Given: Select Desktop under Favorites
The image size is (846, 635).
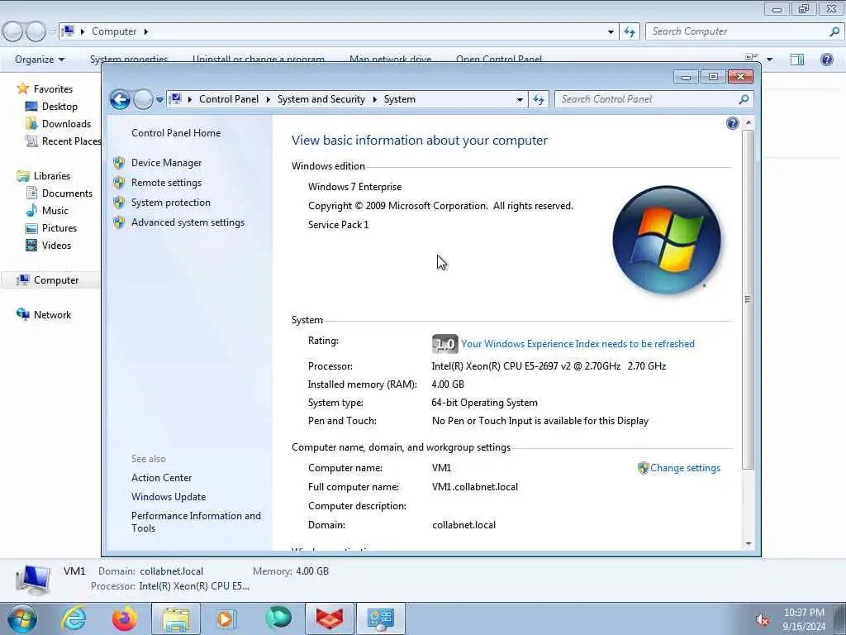Looking at the screenshot, I should pyautogui.click(x=59, y=107).
